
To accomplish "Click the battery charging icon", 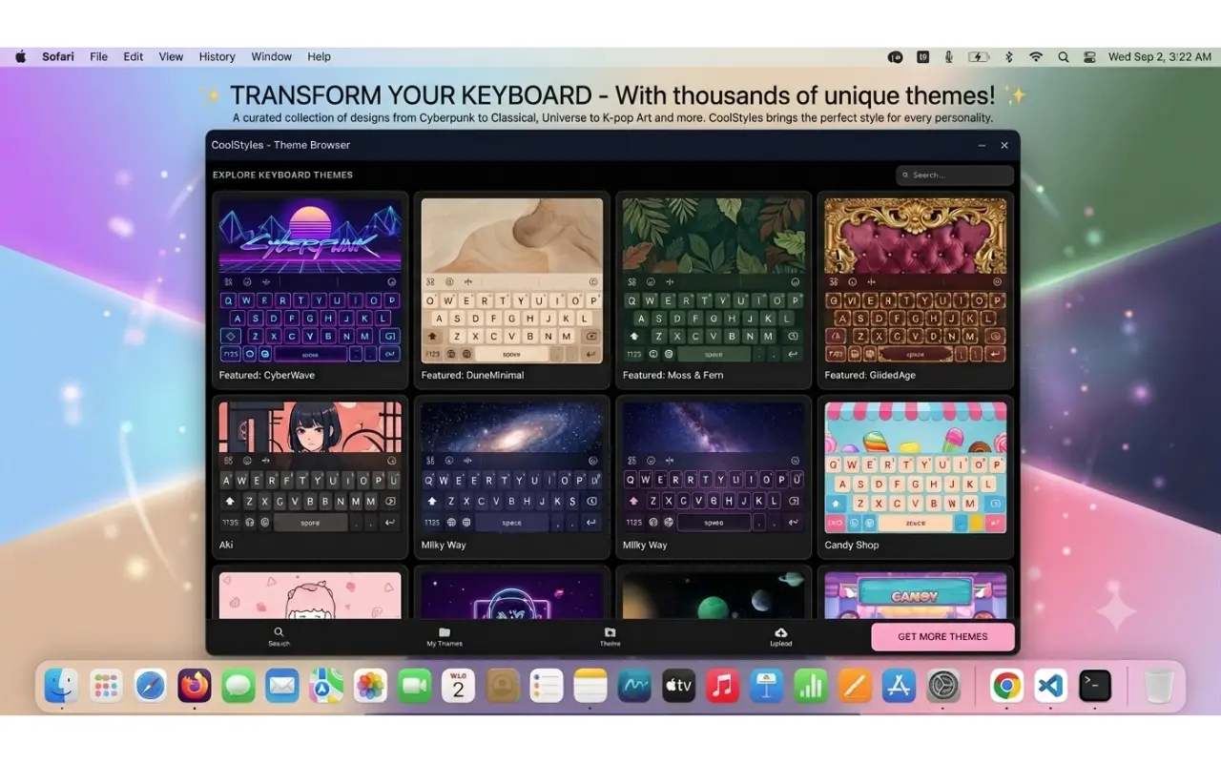I will pyautogui.click(x=979, y=57).
